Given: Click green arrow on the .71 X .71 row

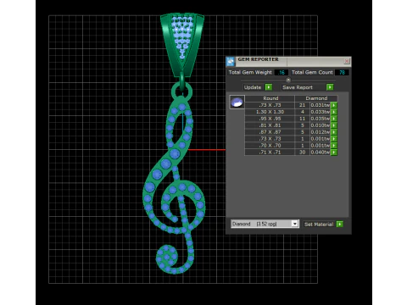Looking at the screenshot, I should tap(334, 152).
